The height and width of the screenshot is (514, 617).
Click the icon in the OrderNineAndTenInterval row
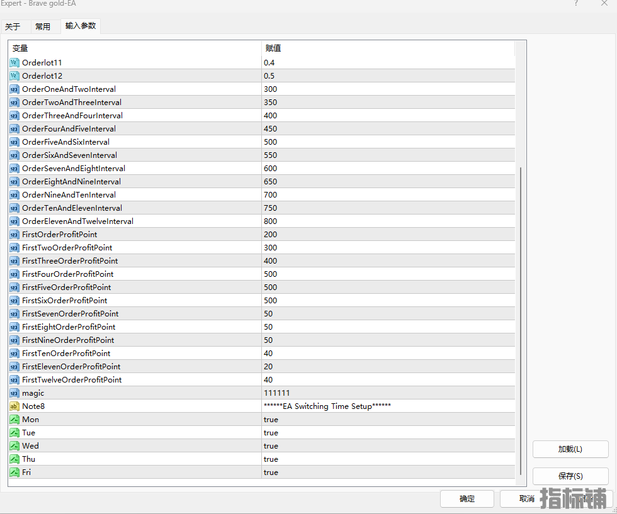[14, 194]
